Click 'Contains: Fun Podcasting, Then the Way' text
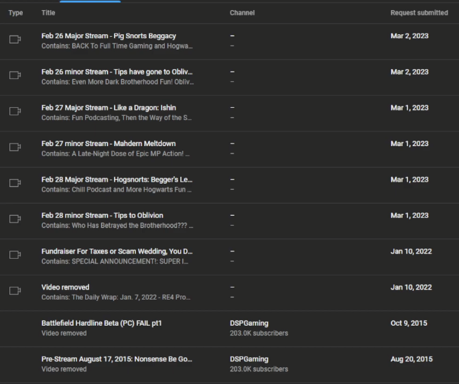459x384 pixels. [117, 118]
